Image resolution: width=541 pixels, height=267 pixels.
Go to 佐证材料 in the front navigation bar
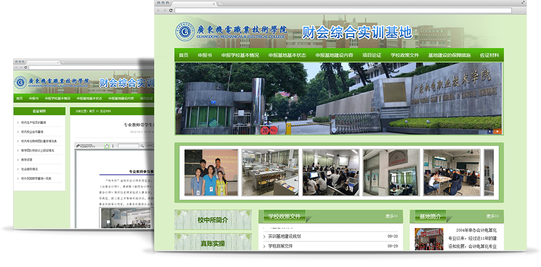pyautogui.click(x=489, y=55)
